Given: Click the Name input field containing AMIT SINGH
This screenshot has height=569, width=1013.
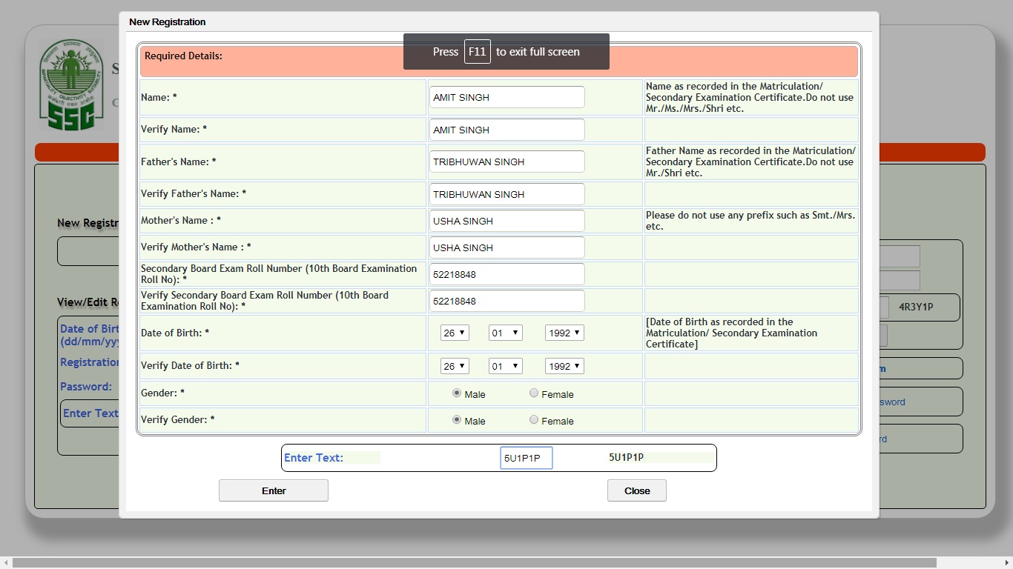Looking at the screenshot, I should pyautogui.click(x=507, y=97).
